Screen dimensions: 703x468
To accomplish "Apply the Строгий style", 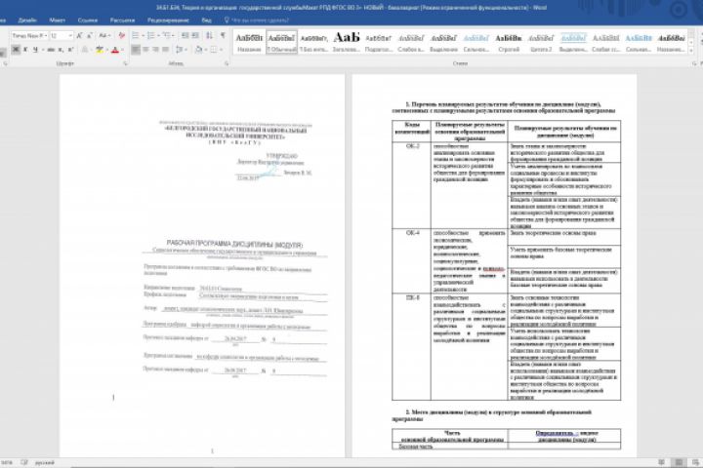I will point(509,42).
